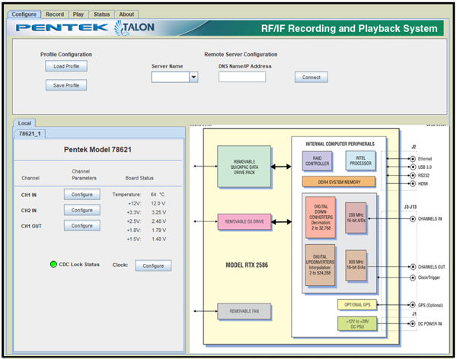Click the 800 MHz 16-bit D/As block
This screenshot has width=457, height=359.
[356, 265]
